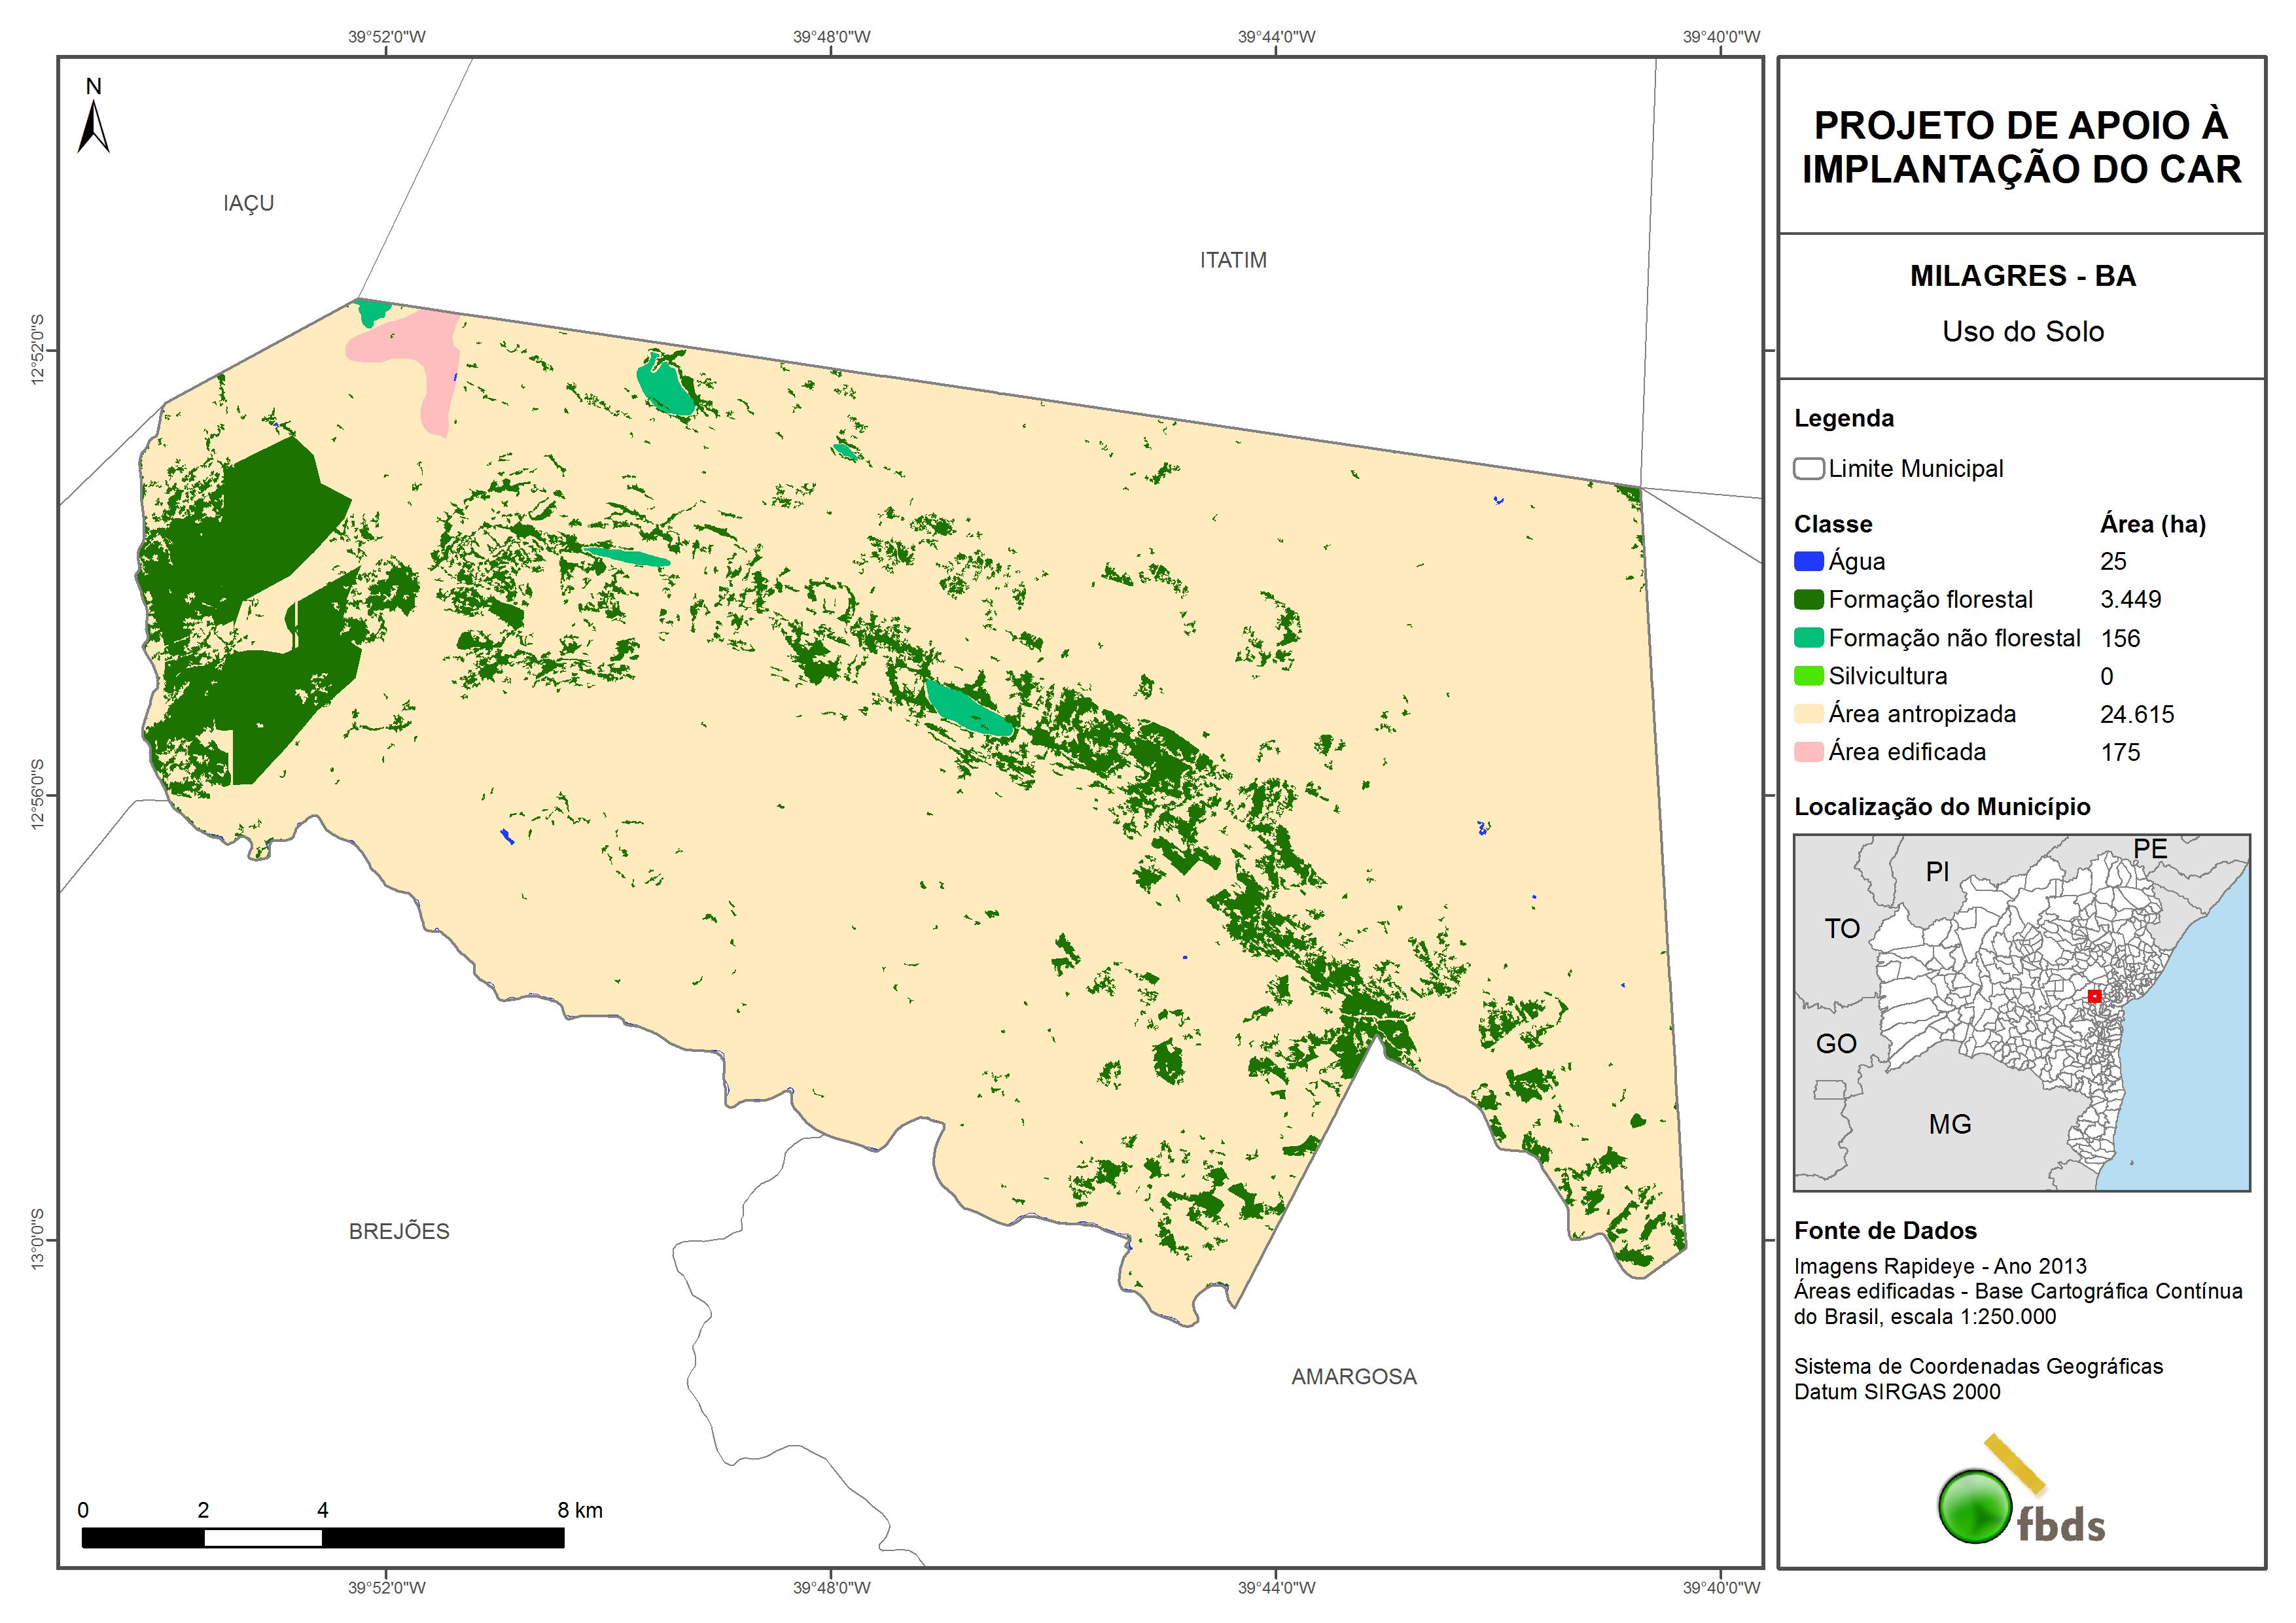
Task: Click the Área antropizada value 24.615
Action: tap(2136, 714)
